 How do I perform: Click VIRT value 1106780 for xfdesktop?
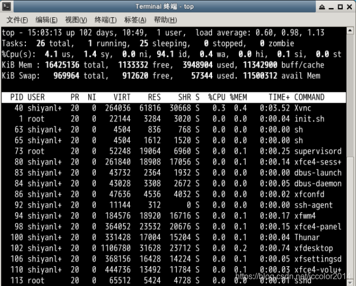pos(116,248)
